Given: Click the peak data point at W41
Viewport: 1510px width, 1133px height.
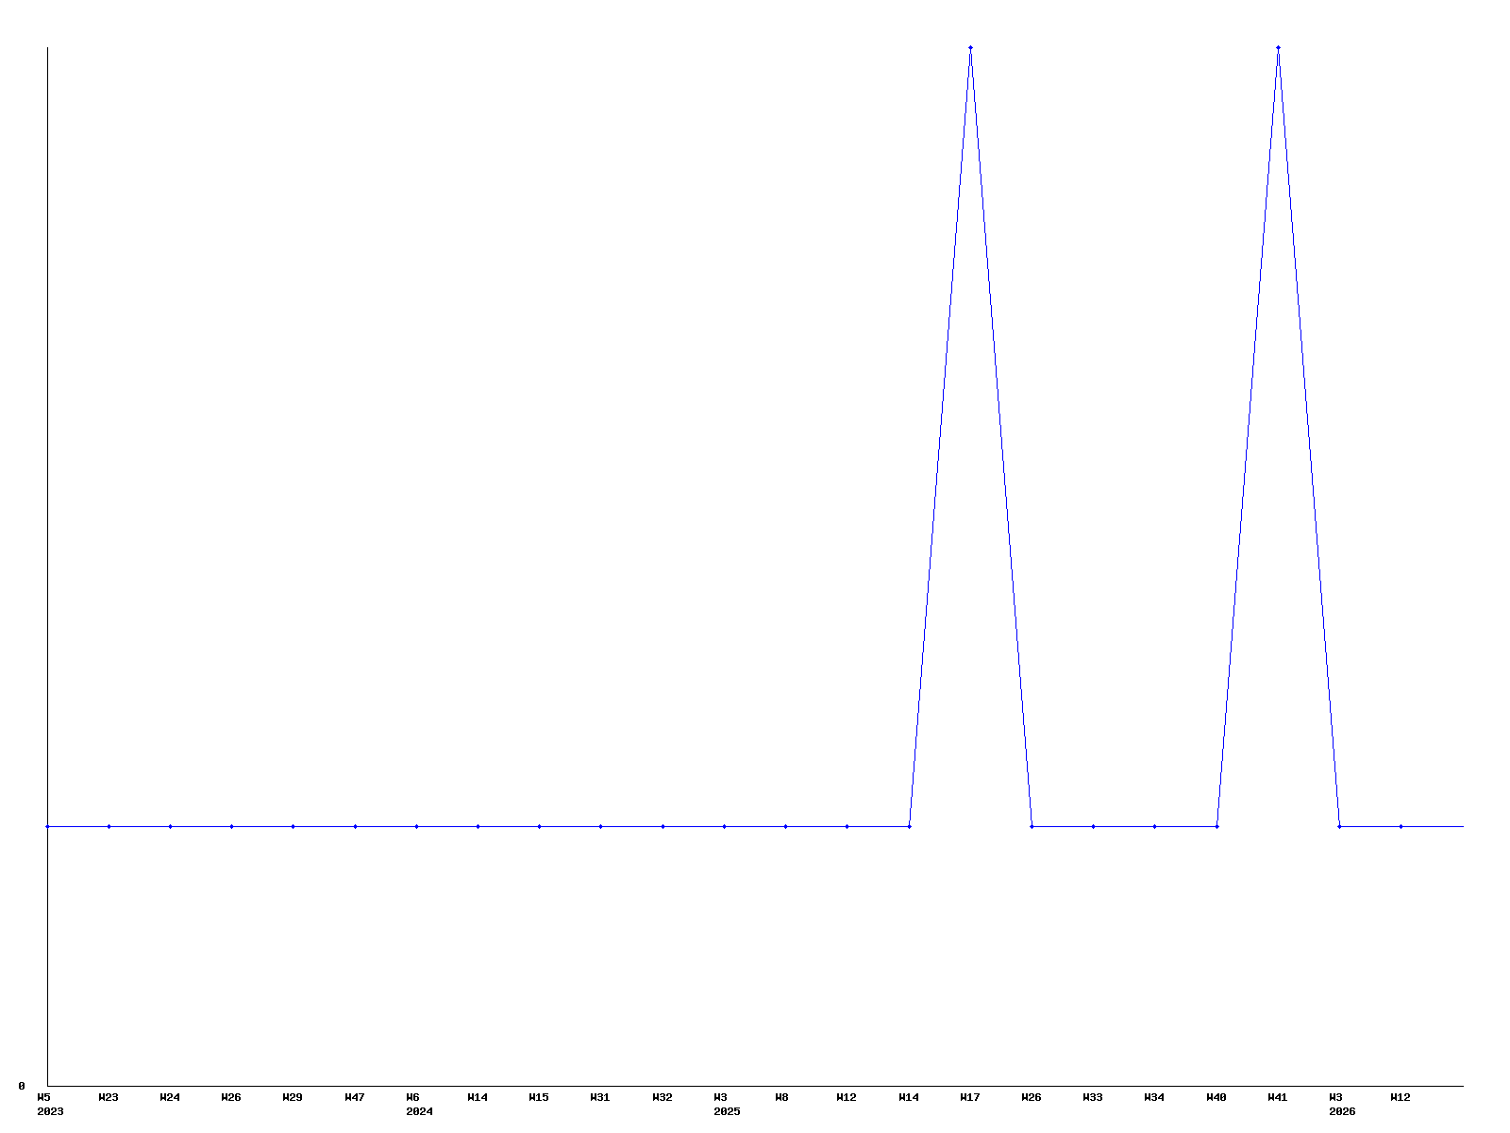Looking at the screenshot, I should click(x=1278, y=48).
